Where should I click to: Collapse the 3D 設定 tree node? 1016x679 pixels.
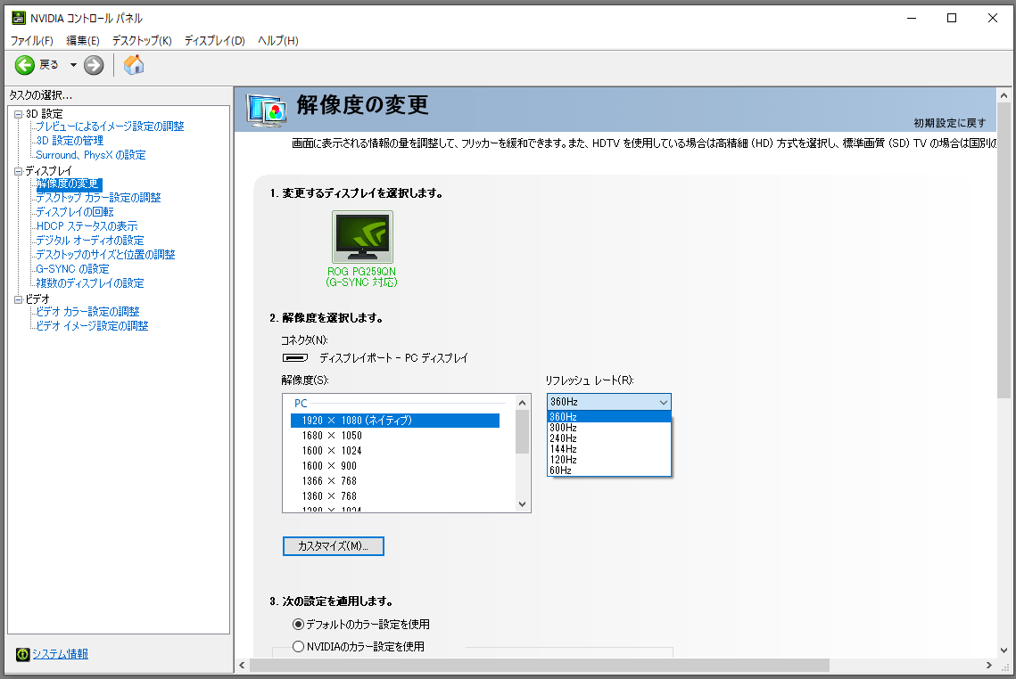coord(18,114)
